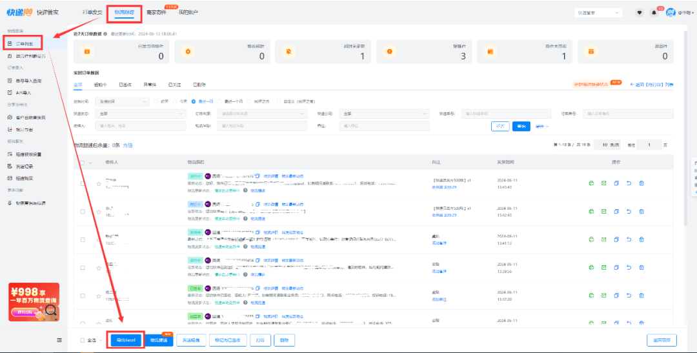Screen dimensions: 697x353
Task: Open the notification bell with red badge
Action: [x=654, y=13]
